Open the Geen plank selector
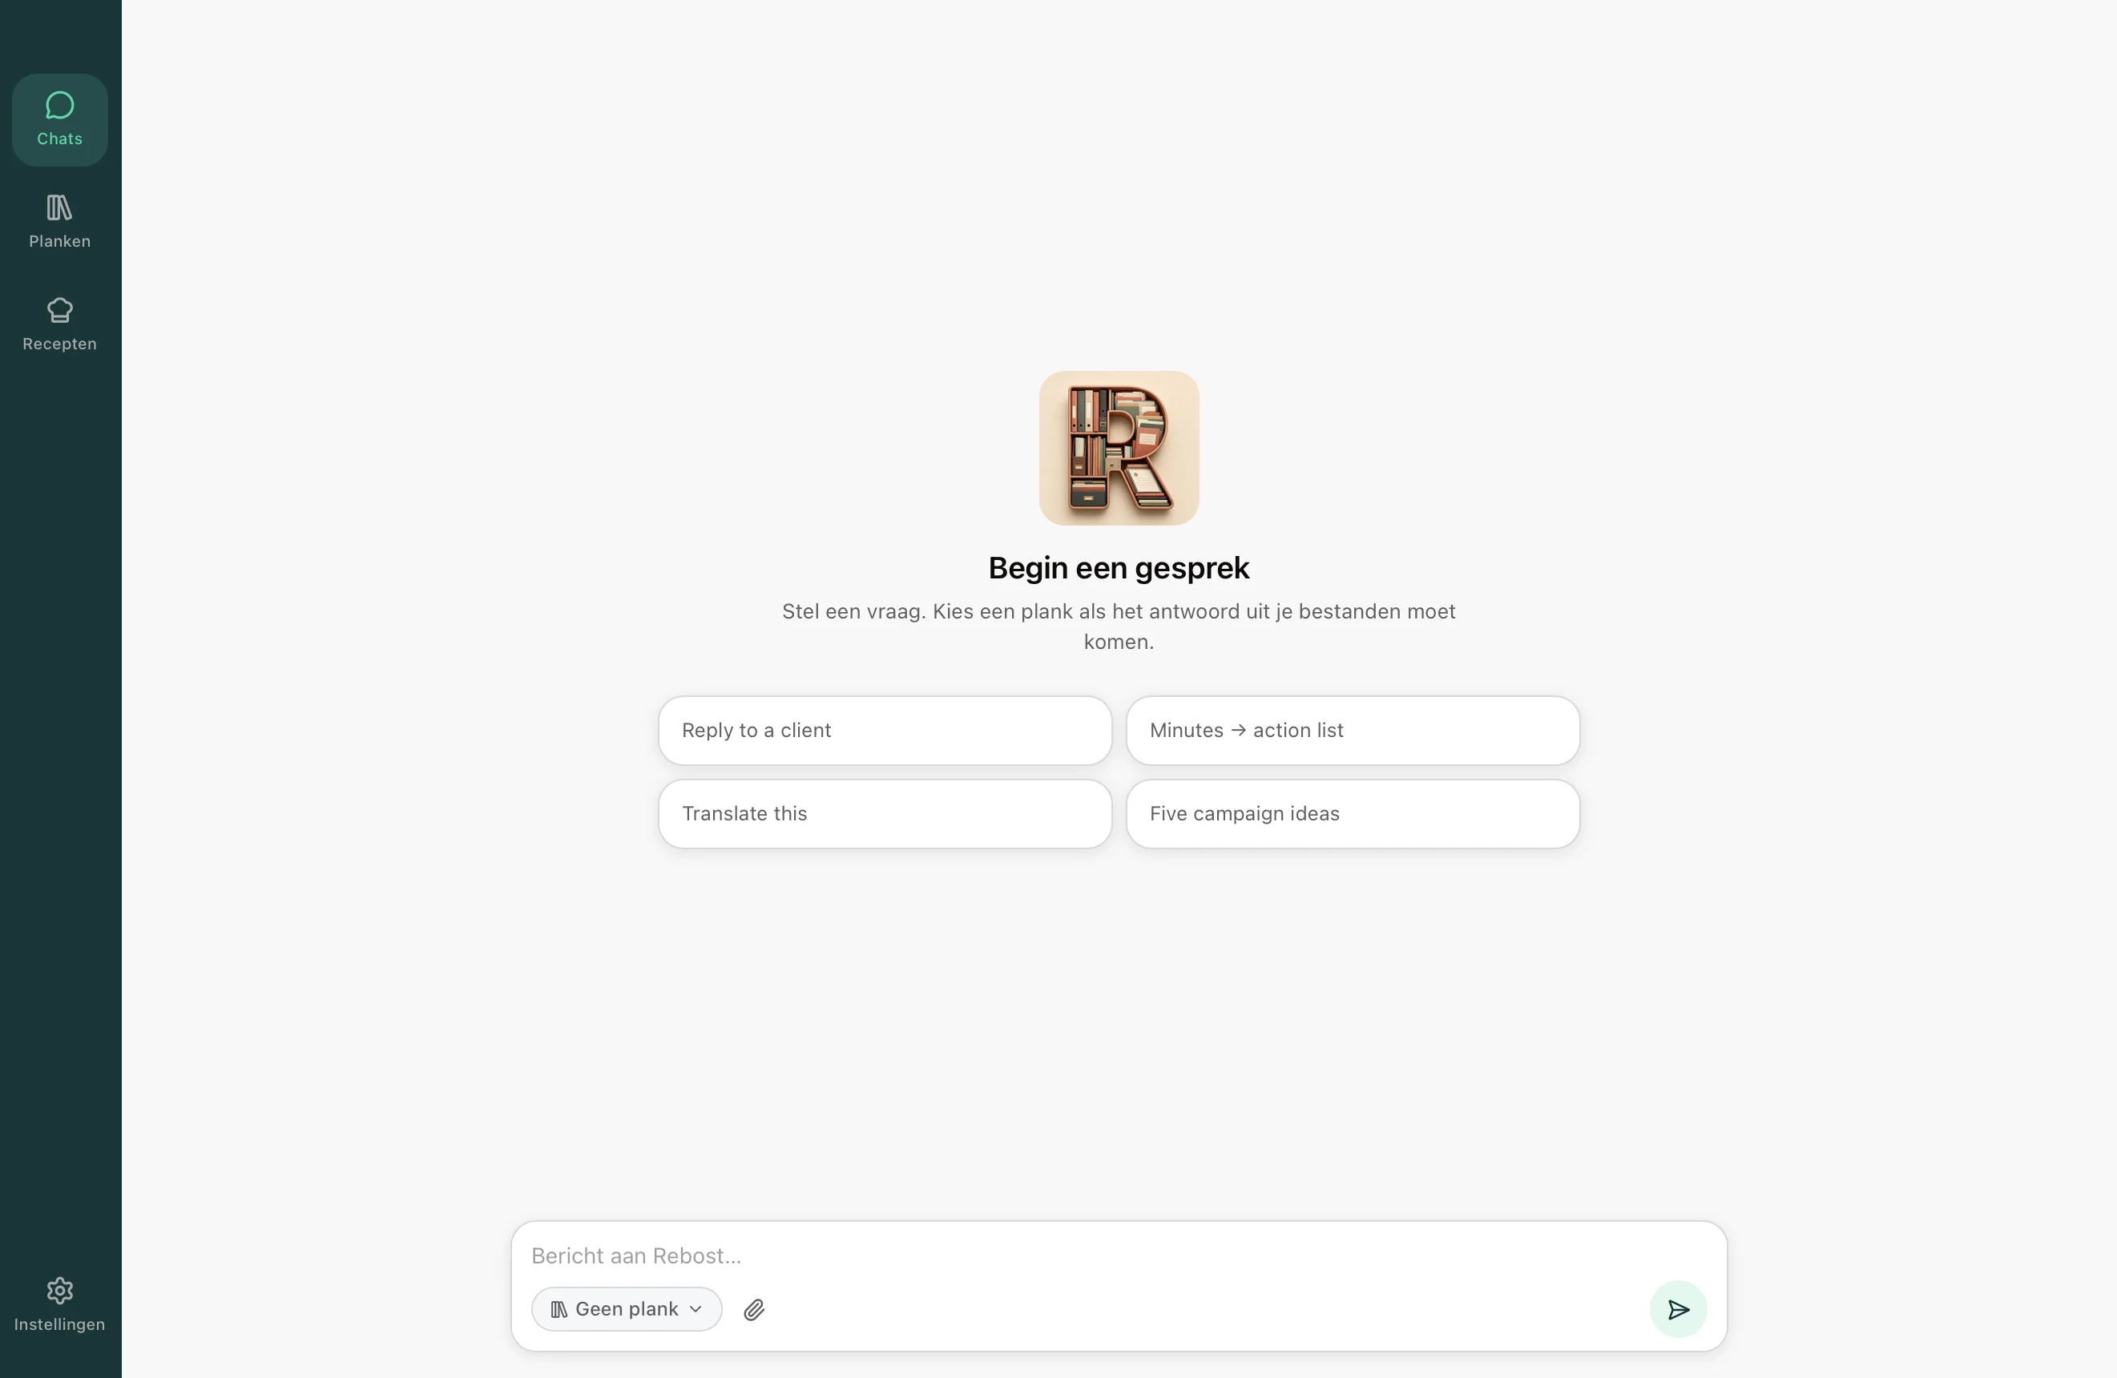 click(626, 1309)
